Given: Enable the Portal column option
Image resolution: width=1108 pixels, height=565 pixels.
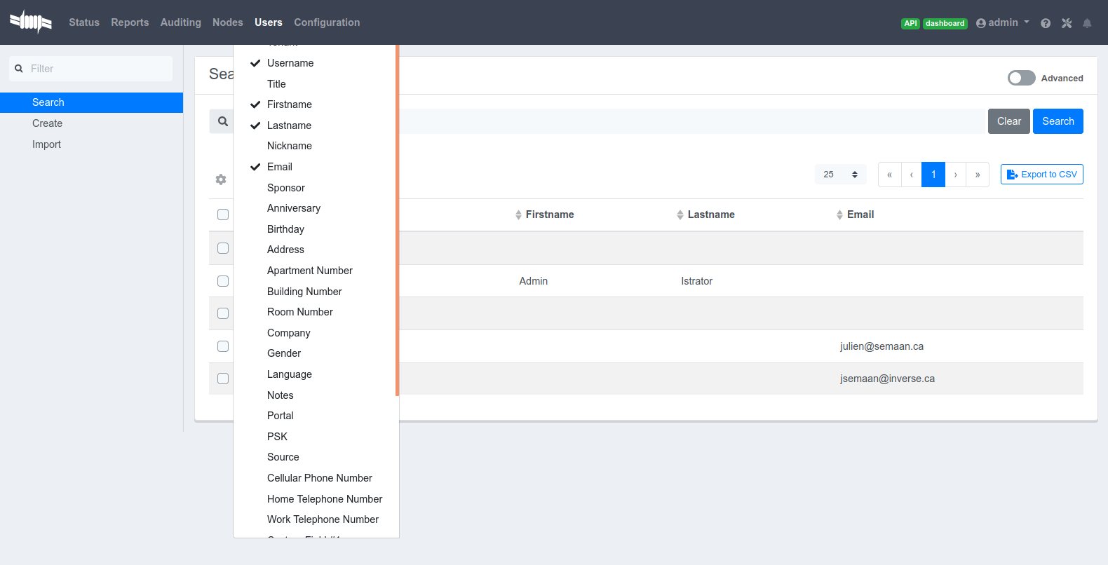Looking at the screenshot, I should pos(316,416).
